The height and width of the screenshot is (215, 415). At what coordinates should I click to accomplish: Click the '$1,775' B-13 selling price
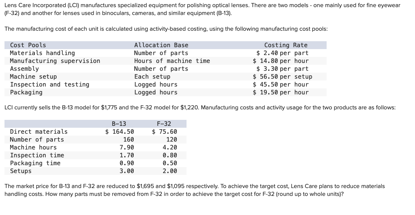click(109, 107)
